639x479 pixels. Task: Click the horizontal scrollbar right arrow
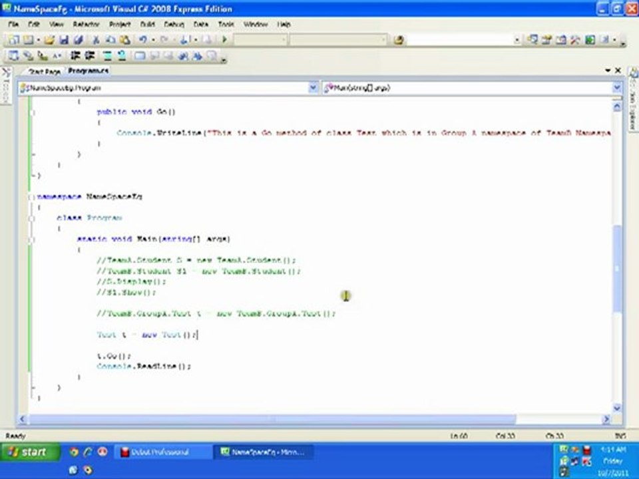tap(606, 419)
